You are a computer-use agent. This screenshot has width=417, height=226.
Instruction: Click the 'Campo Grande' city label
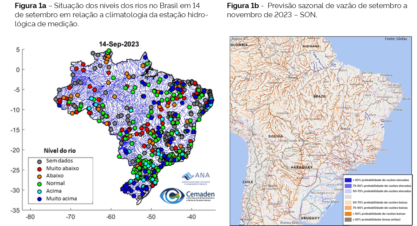point(316,155)
